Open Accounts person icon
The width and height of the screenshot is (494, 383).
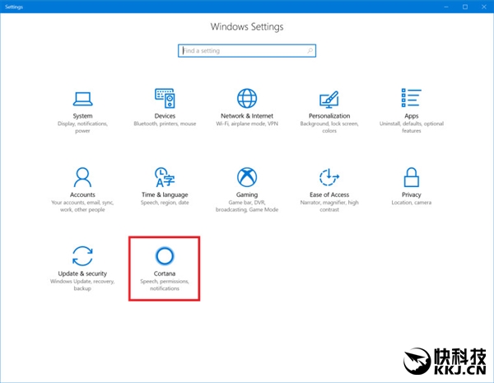point(82,177)
